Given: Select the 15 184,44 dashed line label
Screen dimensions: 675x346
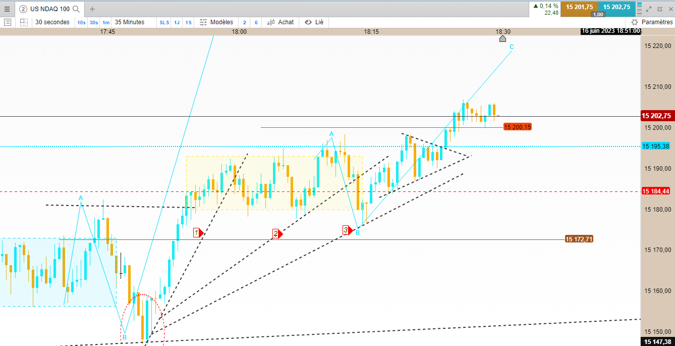Looking at the screenshot, I should point(656,191).
